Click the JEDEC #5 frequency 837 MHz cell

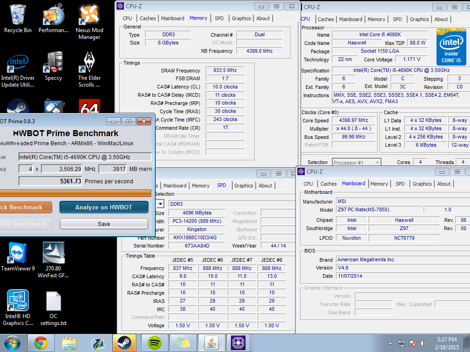click(183, 268)
